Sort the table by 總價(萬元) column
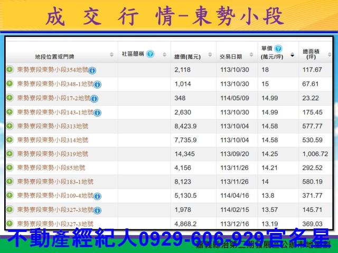 [212, 55]
